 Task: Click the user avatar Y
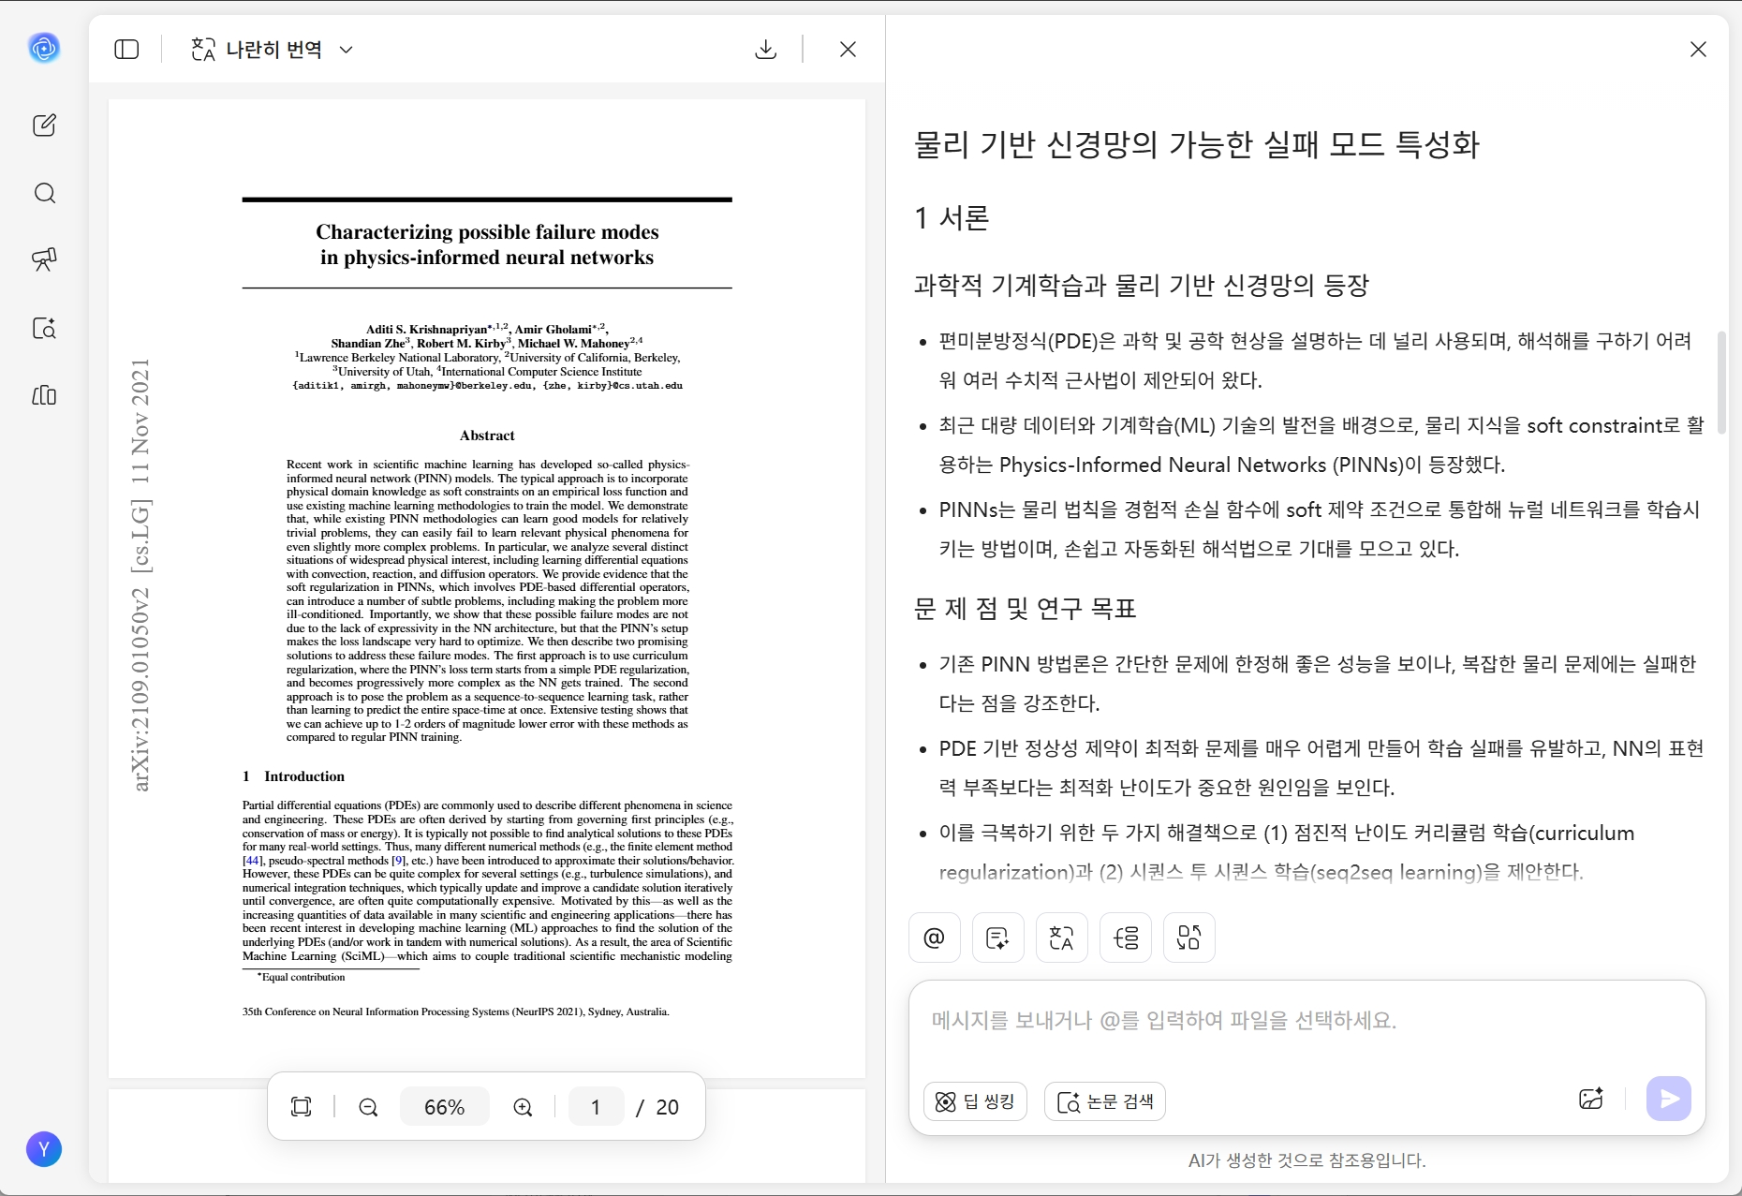coord(44,1148)
